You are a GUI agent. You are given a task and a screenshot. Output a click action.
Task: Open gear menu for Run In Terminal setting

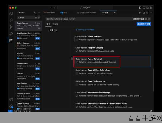point(72,59)
